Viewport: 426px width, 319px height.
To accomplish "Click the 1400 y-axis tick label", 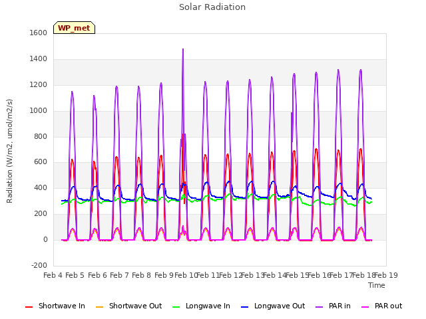I will pyautogui.click(x=39, y=59).
